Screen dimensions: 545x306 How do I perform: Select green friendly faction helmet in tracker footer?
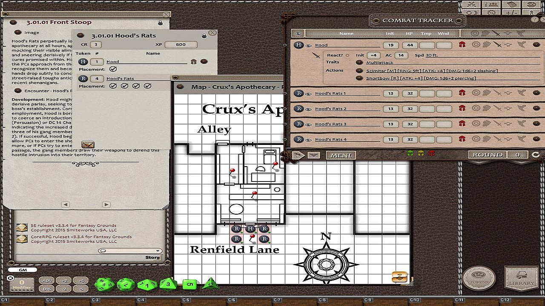click(x=410, y=154)
